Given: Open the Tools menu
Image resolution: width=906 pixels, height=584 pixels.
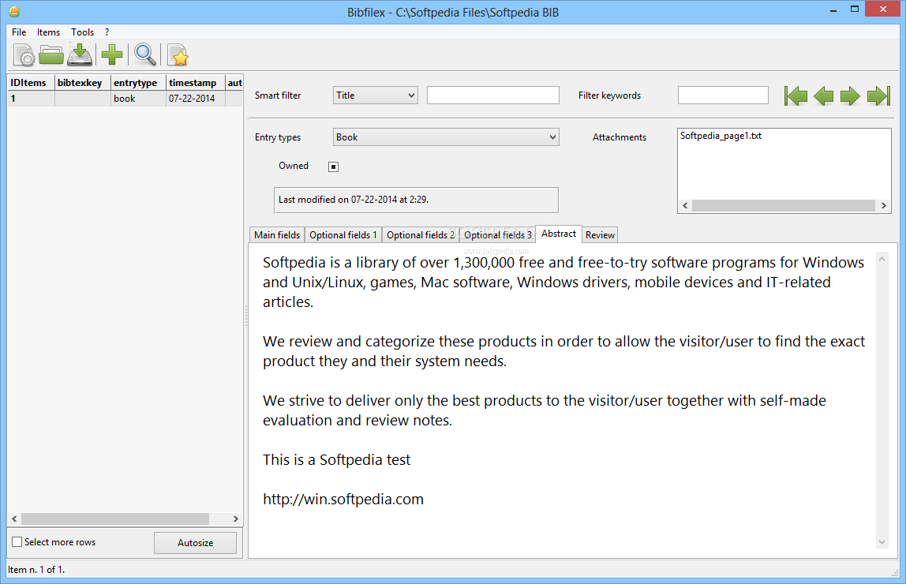Looking at the screenshot, I should tap(83, 32).
